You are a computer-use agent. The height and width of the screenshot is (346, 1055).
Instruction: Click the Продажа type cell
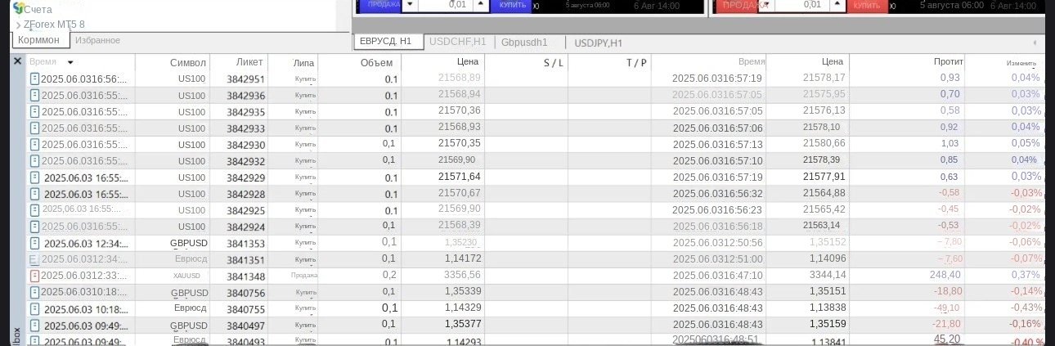(x=304, y=276)
